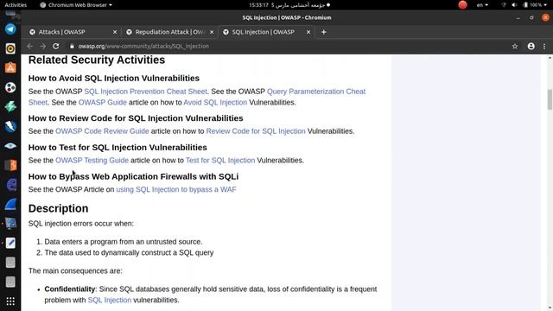
Task: Follow the OWASP Guide link
Action: click(x=102, y=103)
